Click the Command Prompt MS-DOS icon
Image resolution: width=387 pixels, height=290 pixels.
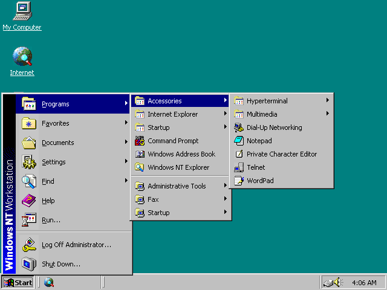(x=140, y=141)
